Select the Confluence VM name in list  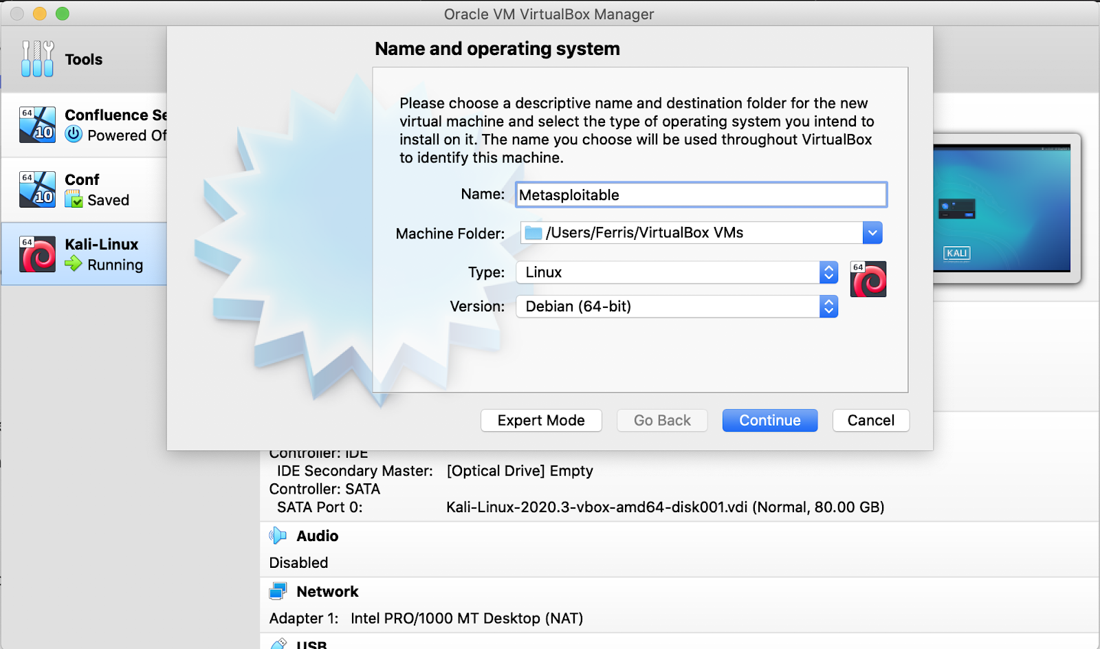pos(115,115)
